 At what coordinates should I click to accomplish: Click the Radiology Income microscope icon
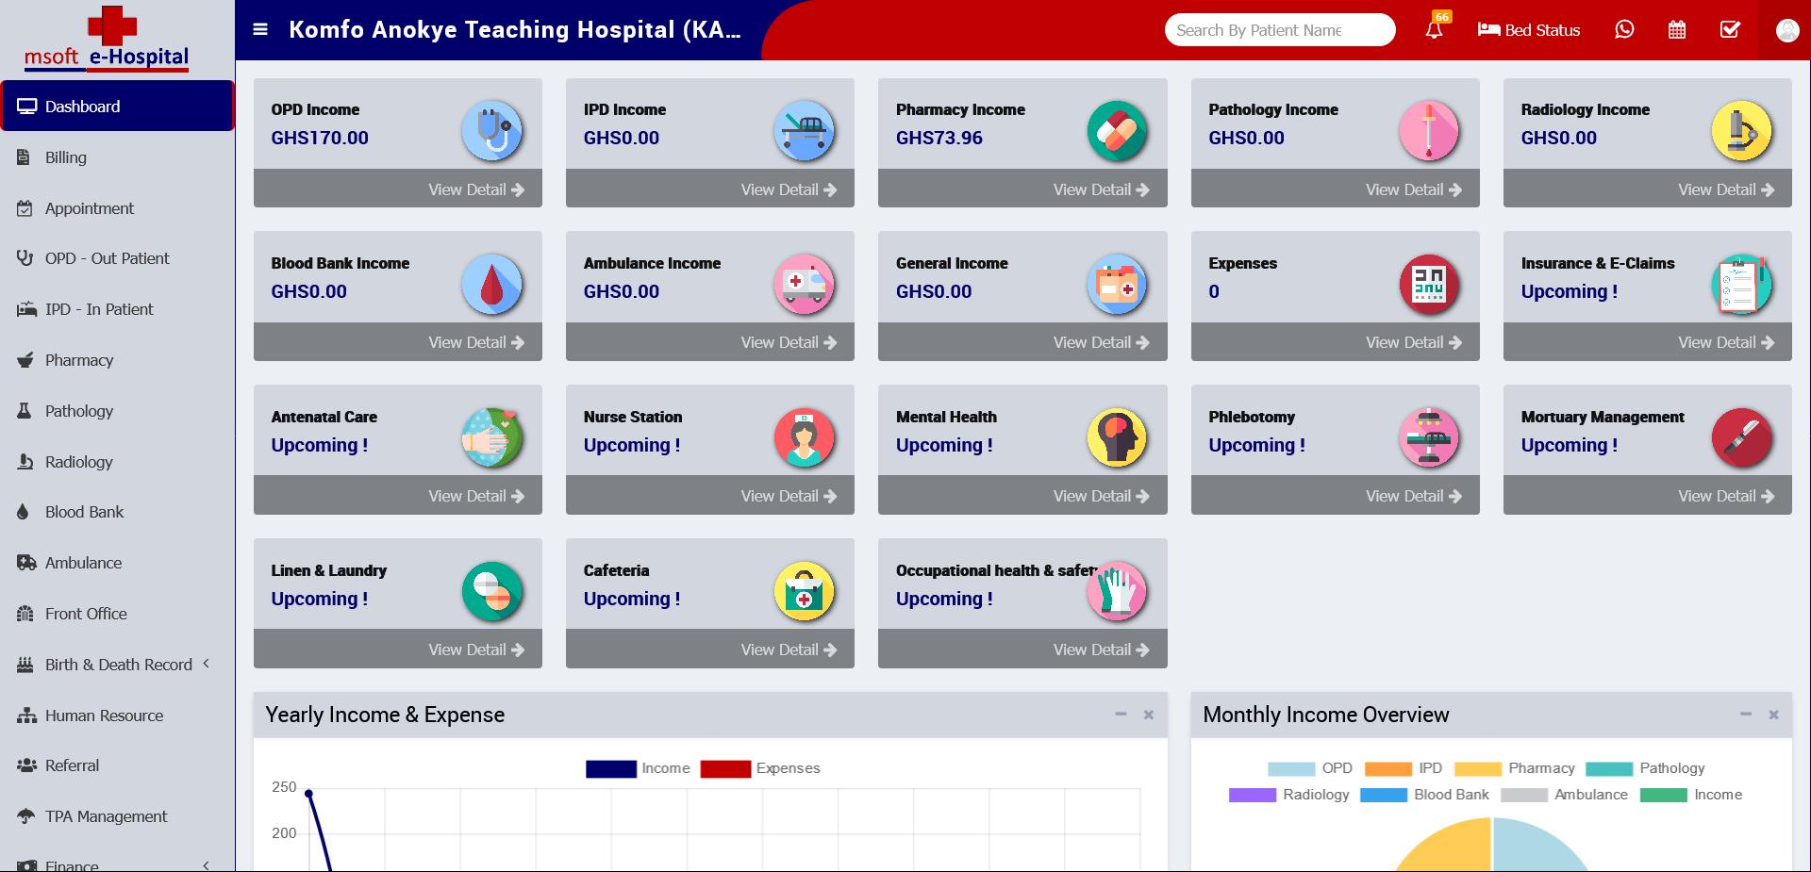click(x=1741, y=130)
